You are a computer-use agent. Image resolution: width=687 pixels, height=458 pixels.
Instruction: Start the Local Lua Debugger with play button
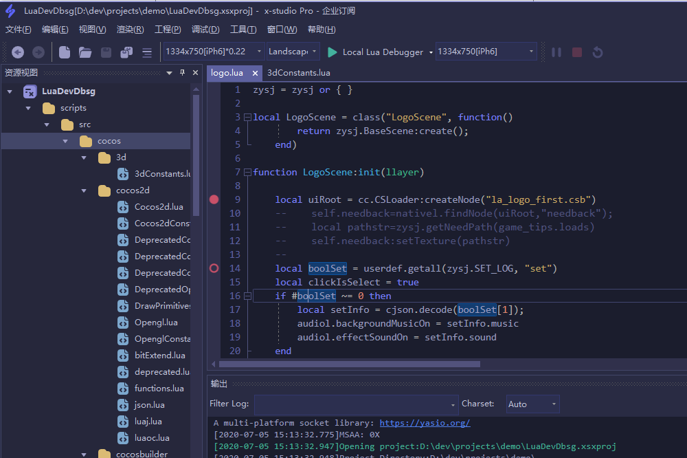tap(333, 52)
